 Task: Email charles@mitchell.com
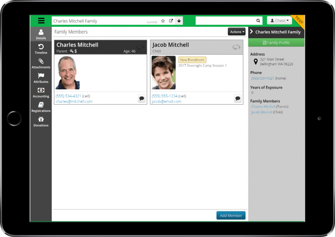[x=74, y=101]
